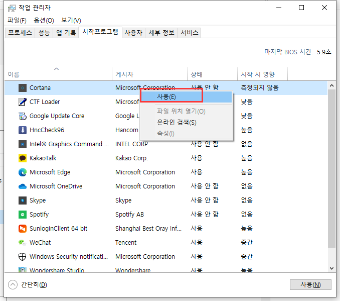Click the Intel Graphics Command icon
Viewport: 340px width, 301px height.
click(23, 144)
